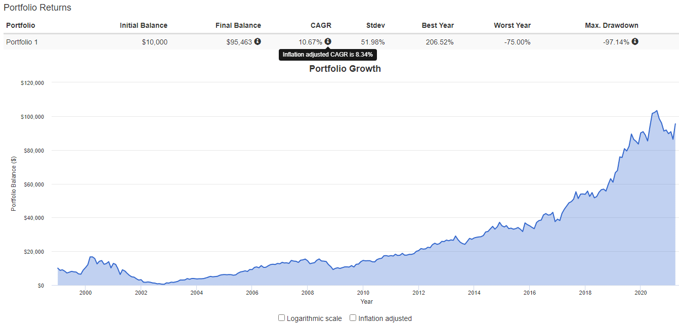Click the Portfolio Growth chart title
This screenshot has width=679, height=325.
tap(345, 69)
